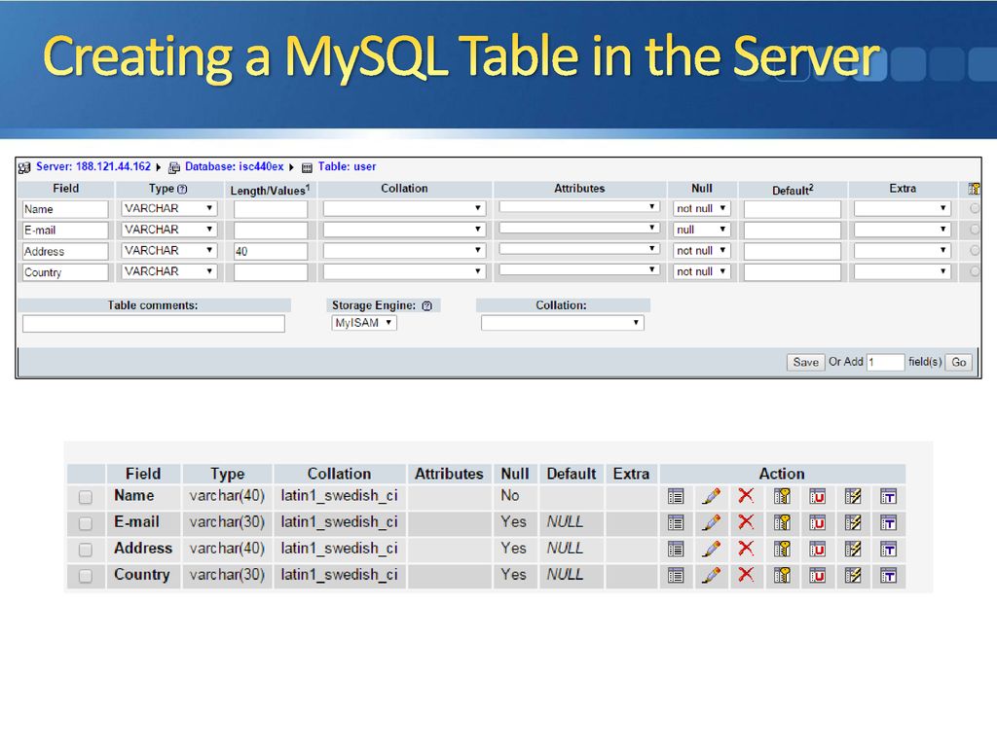Click the Length/Values box for E-mail
This screenshot has width=997, height=747.
point(271,230)
